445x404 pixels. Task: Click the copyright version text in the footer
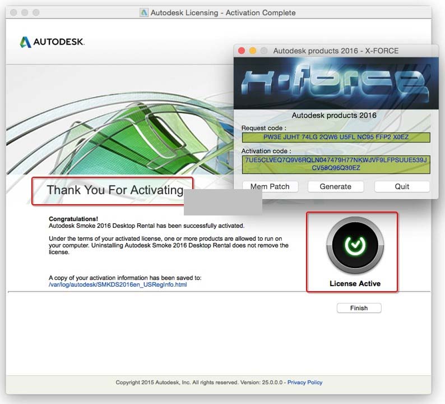click(x=199, y=383)
